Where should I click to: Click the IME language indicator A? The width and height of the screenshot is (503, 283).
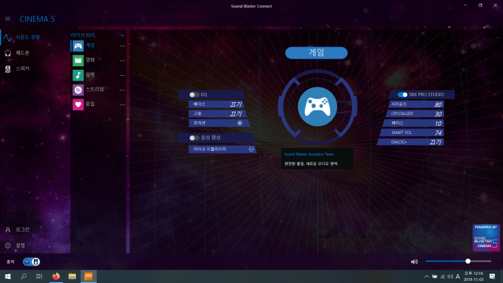point(458,277)
